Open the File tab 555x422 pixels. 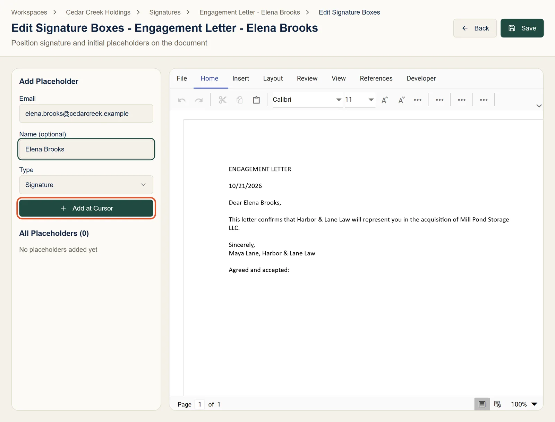[182, 78]
